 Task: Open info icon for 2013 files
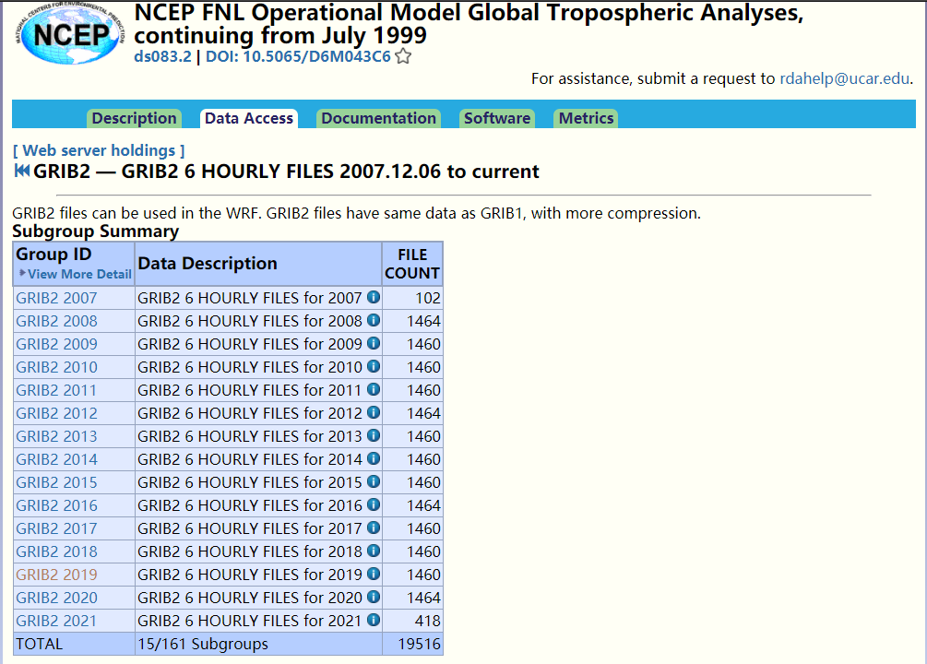374,435
